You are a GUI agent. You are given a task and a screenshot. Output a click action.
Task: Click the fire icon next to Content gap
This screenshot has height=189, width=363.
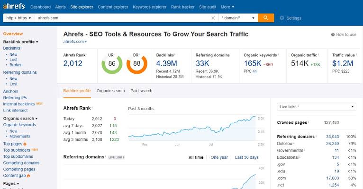[x=28, y=175]
